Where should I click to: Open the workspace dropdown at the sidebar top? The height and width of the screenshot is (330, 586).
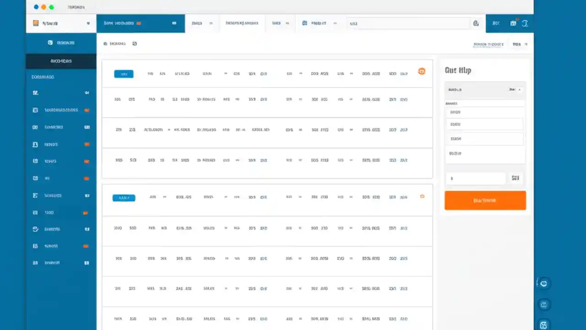[x=61, y=23]
